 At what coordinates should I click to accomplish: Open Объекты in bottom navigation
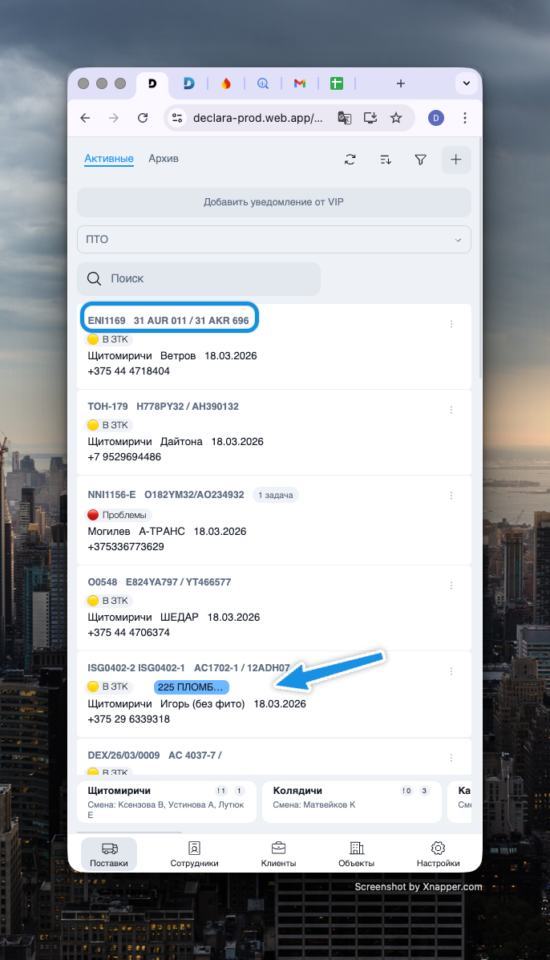356,854
